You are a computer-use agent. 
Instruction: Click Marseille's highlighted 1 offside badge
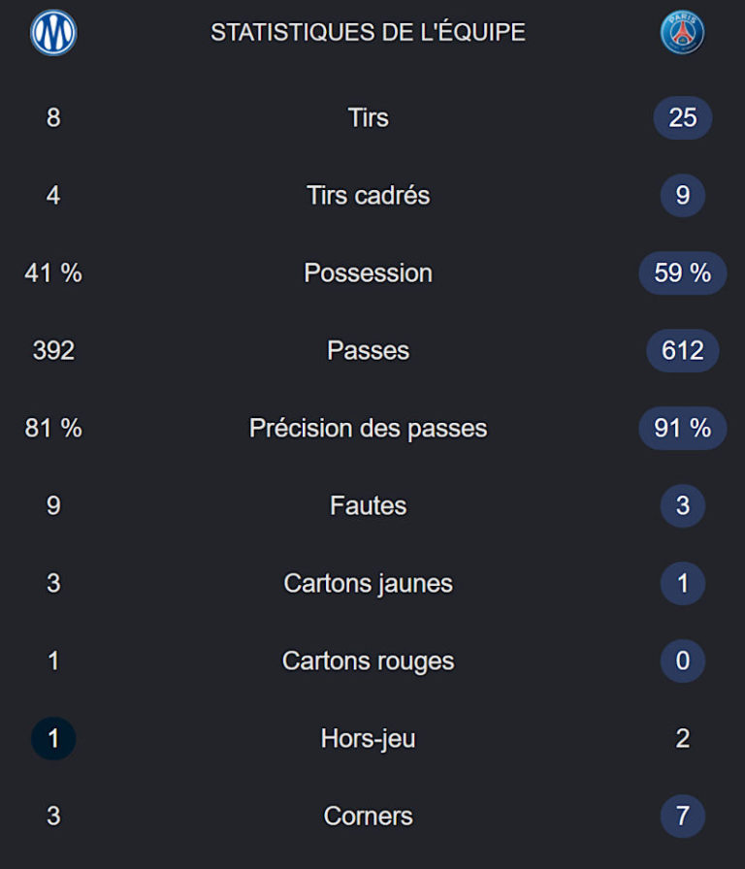point(53,738)
